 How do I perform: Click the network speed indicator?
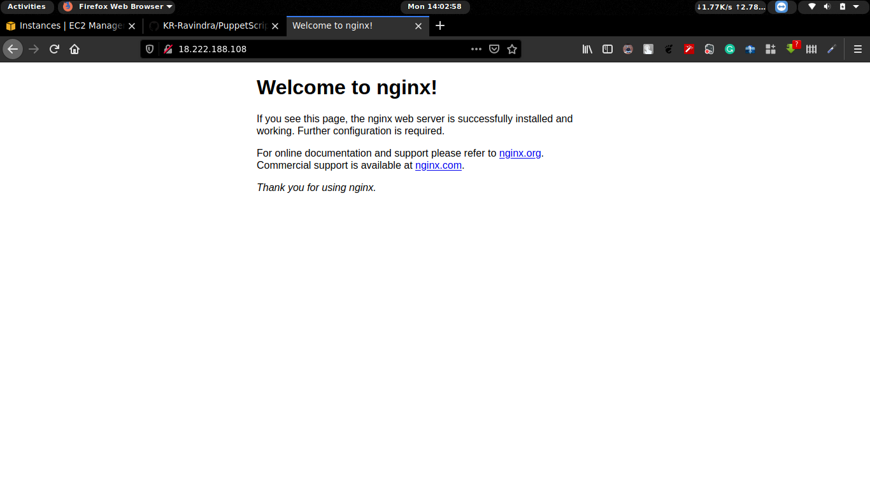point(731,6)
